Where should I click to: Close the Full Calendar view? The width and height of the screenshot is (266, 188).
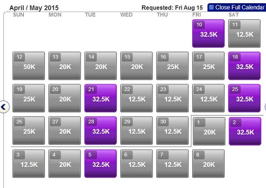coord(237,7)
